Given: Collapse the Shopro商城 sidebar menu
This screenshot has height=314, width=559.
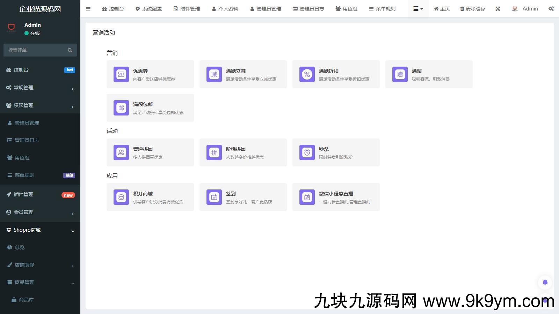Looking at the screenshot, I should pos(40,230).
